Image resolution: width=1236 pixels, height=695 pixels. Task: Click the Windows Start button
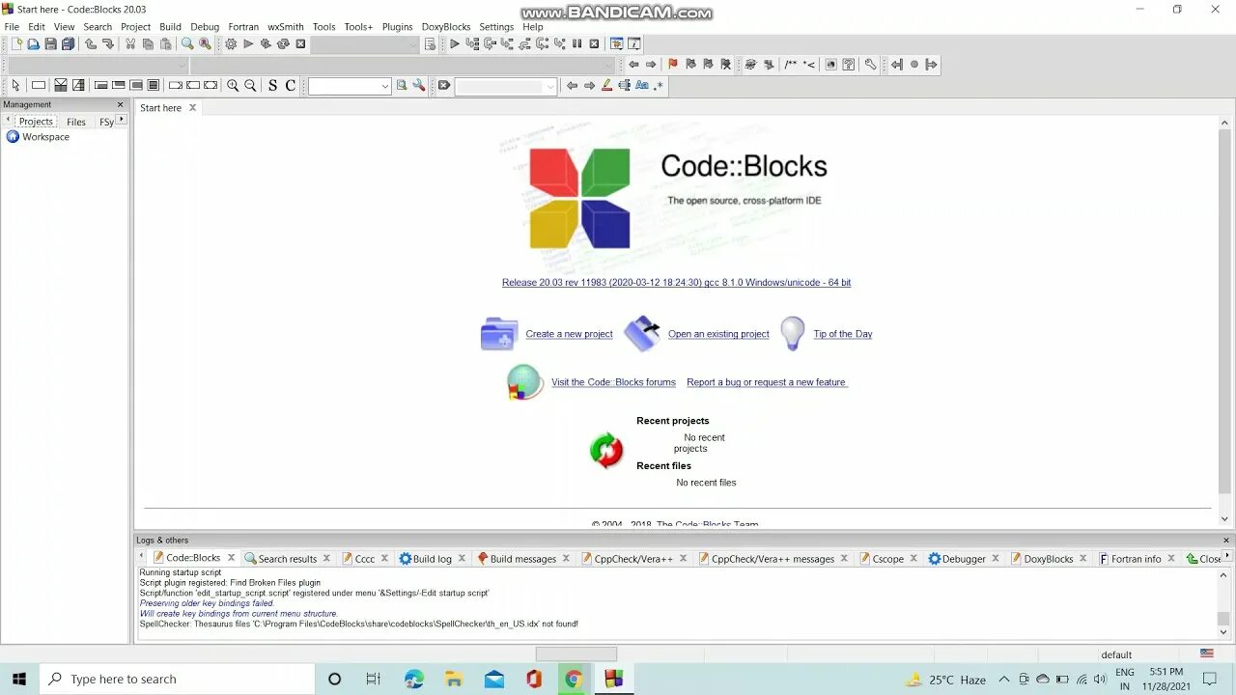tap(19, 680)
